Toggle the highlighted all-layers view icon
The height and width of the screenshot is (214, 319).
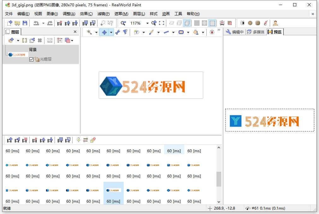pos(187,23)
